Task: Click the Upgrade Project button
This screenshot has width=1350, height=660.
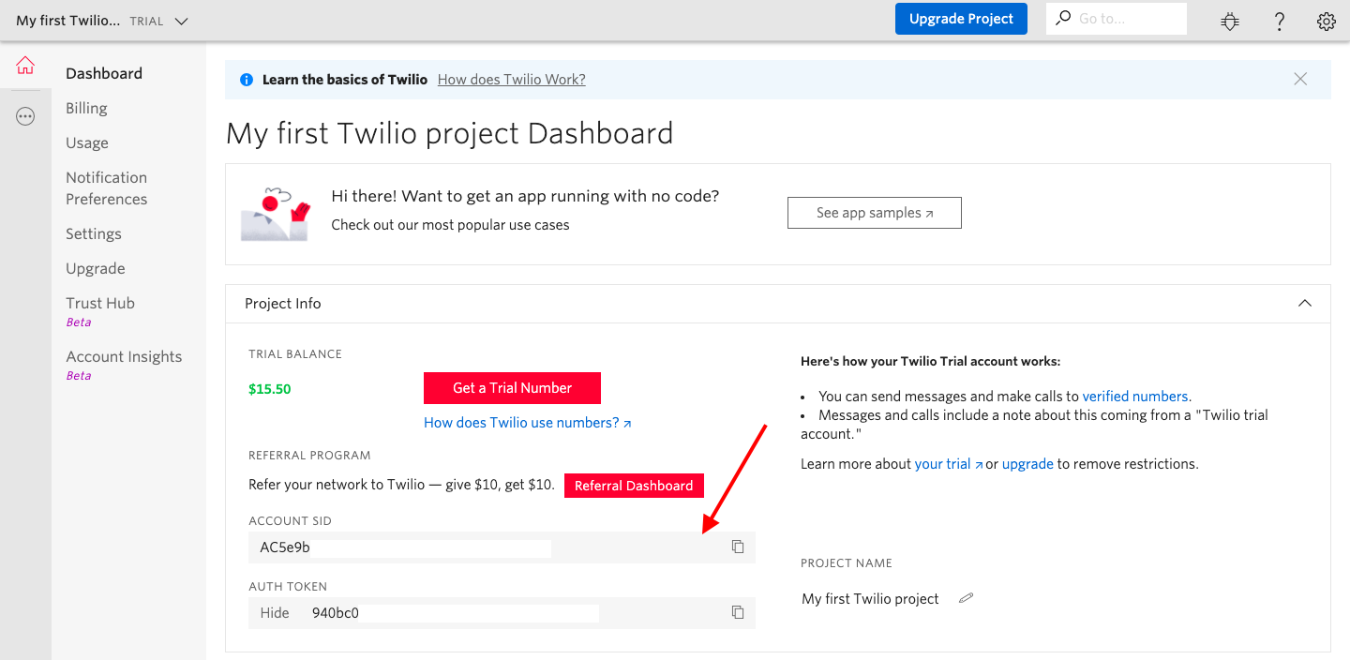Action: tap(961, 18)
